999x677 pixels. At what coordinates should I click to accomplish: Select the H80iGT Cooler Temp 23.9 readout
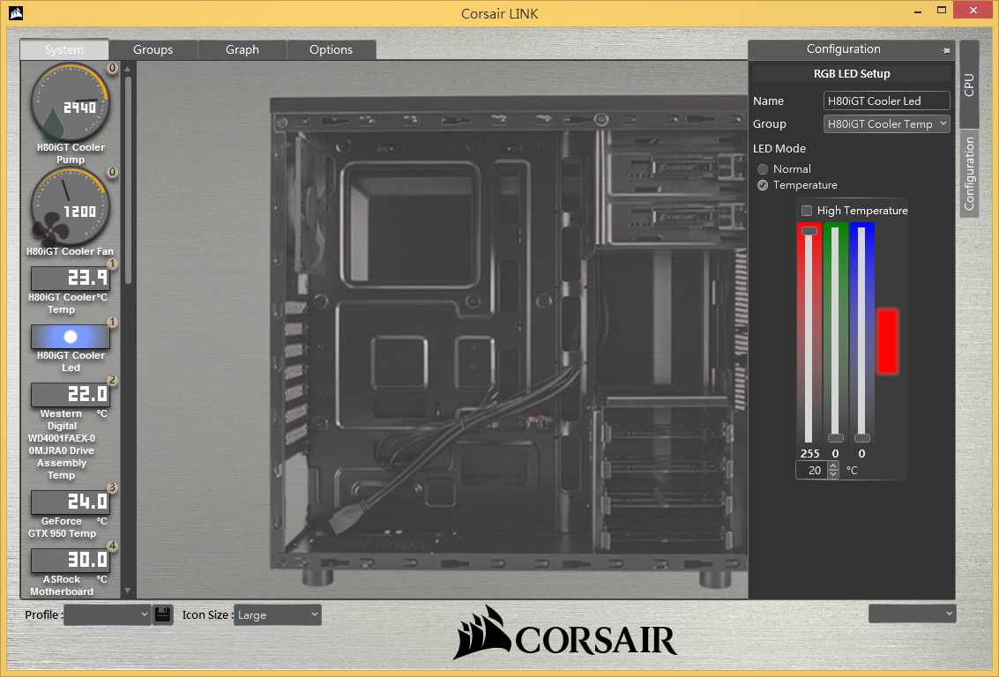point(70,278)
